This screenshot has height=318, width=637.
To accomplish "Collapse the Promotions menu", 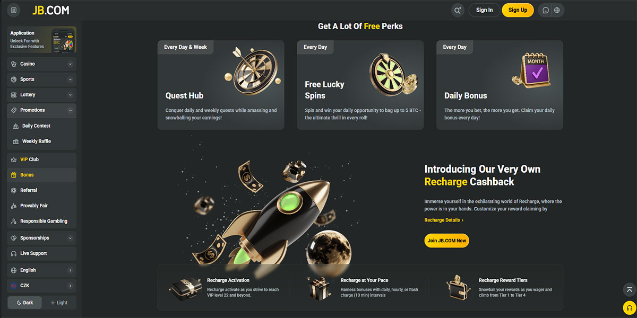I will tap(70, 110).
